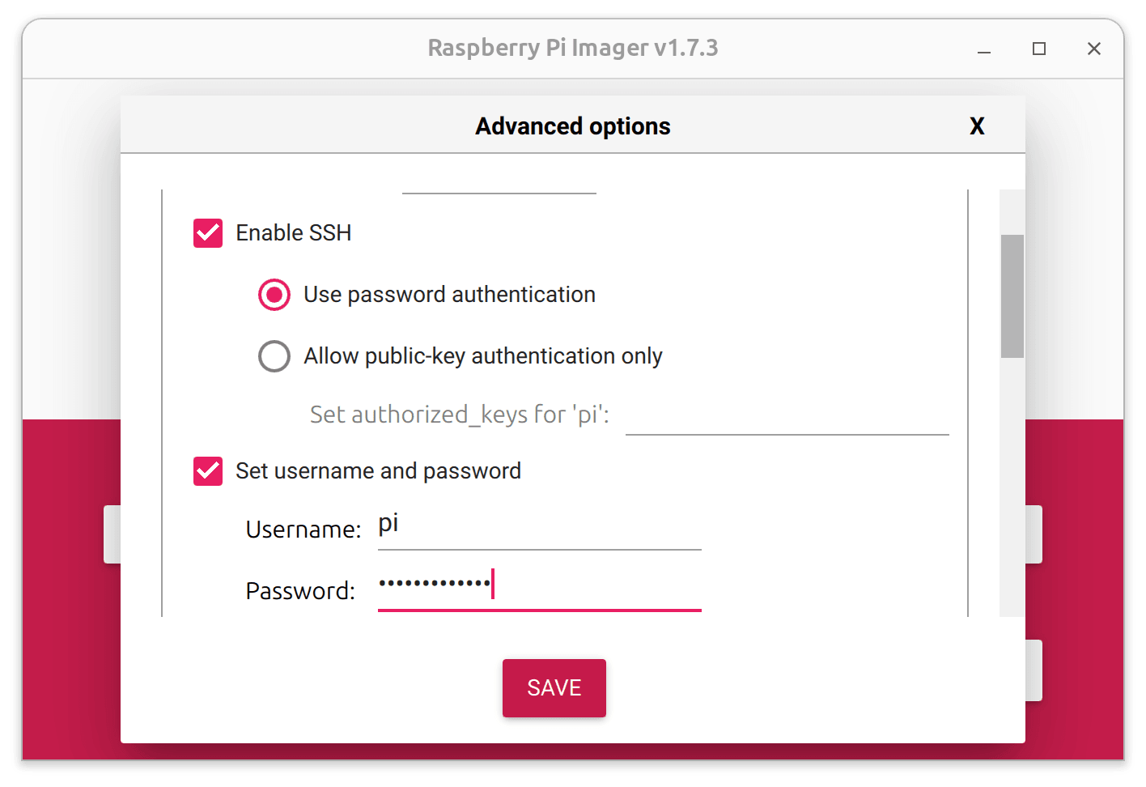
Task: Click the Advanced options title header
Action: tap(572, 125)
